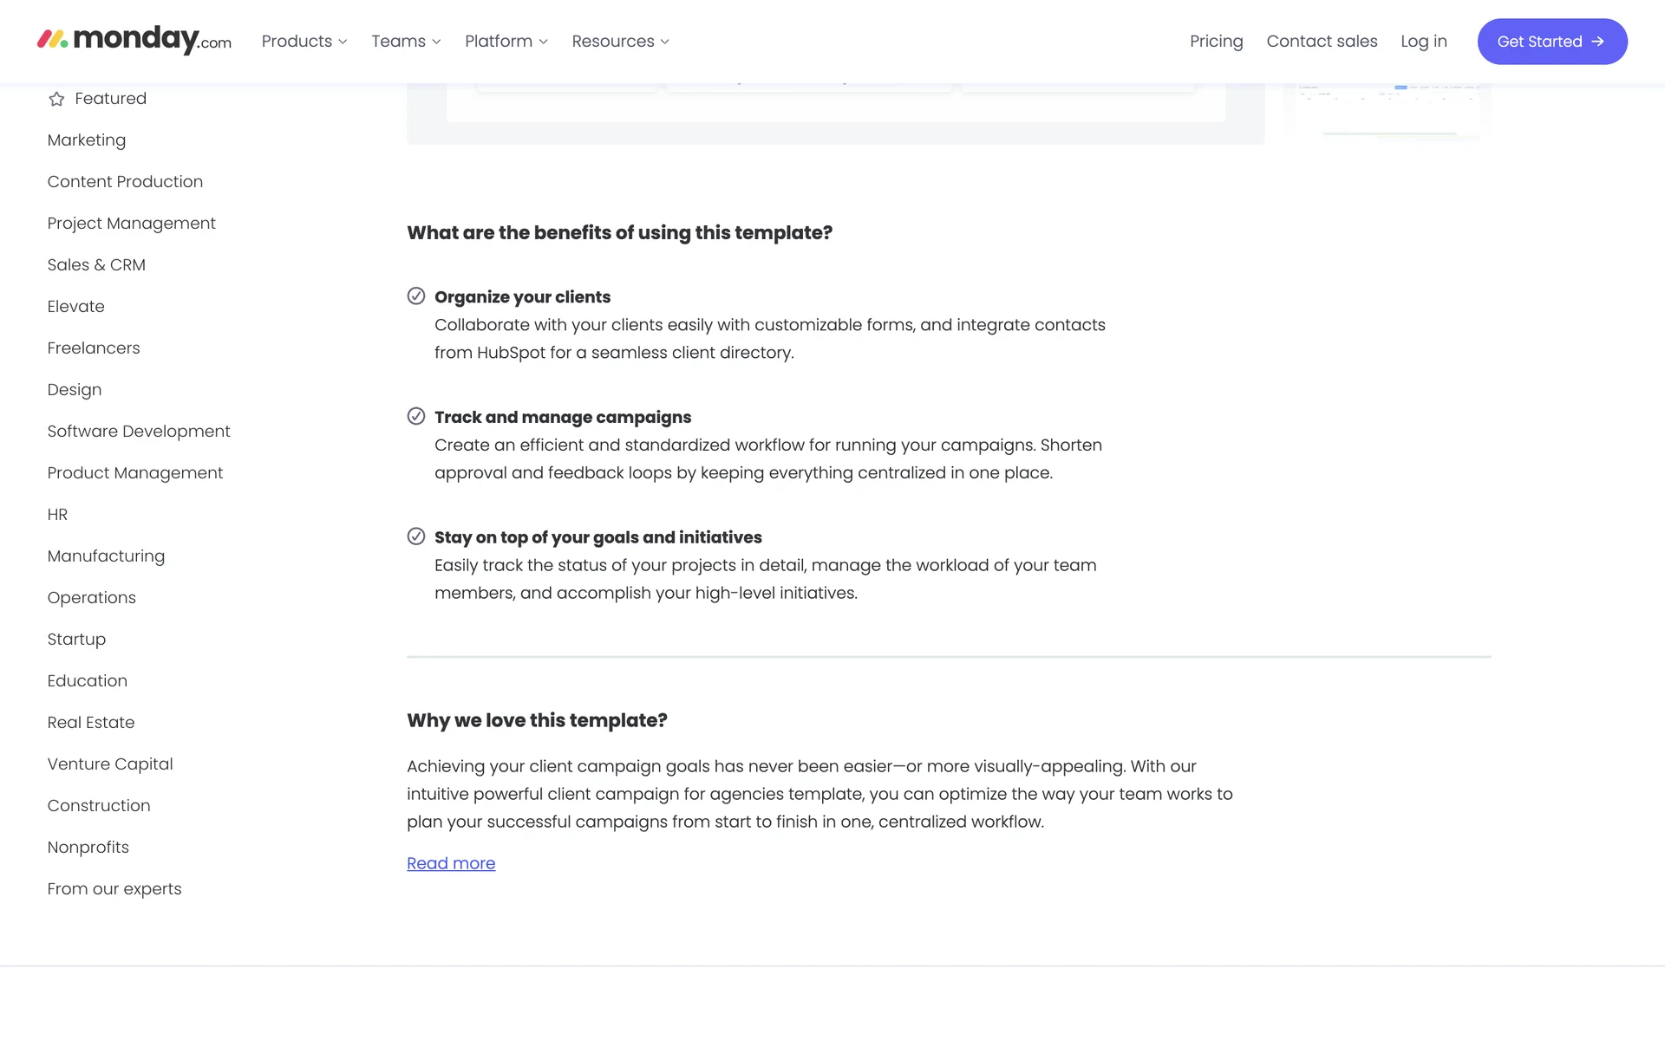Viewport: 1665px width, 1040px height.
Task: Open the Teams dropdown menu
Action: pyautogui.click(x=406, y=42)
